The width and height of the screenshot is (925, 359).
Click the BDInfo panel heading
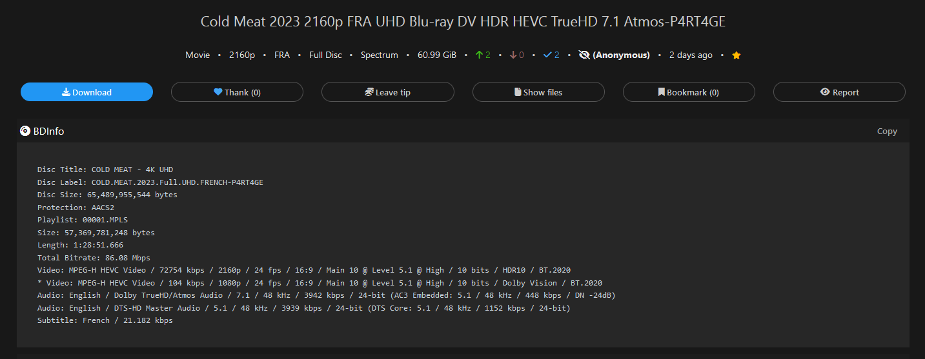click(48, 131)
